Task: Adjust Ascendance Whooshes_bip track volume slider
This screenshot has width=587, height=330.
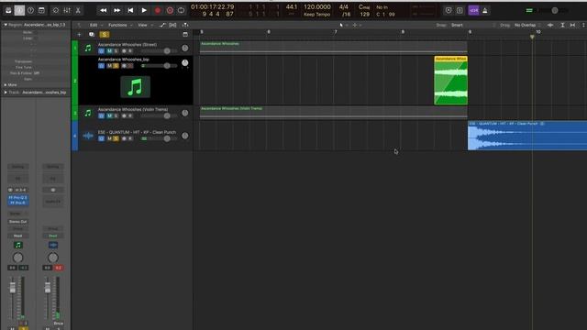Action: (x=159, y=66)
